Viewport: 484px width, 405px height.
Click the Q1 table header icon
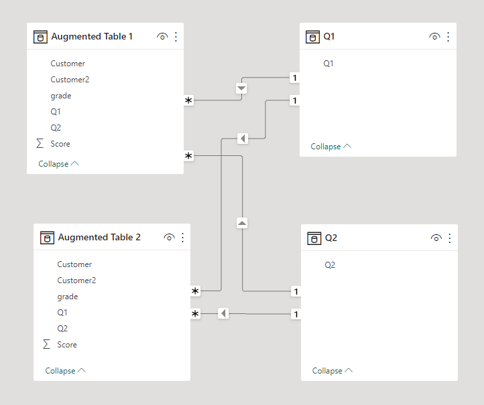pos(312,37)
